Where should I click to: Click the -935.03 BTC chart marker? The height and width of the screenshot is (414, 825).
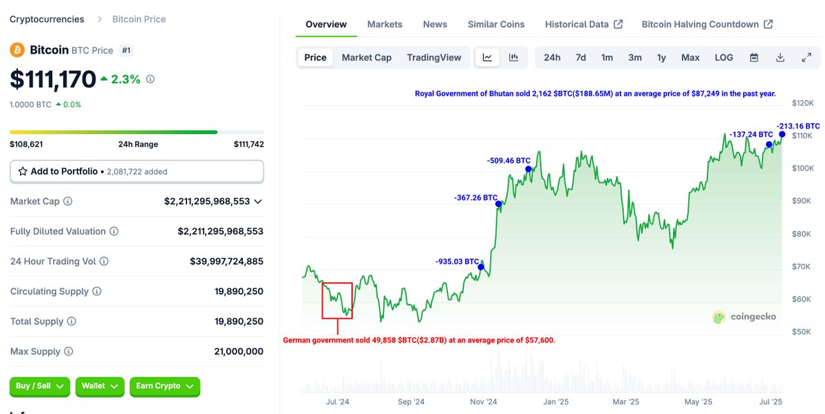481,268
